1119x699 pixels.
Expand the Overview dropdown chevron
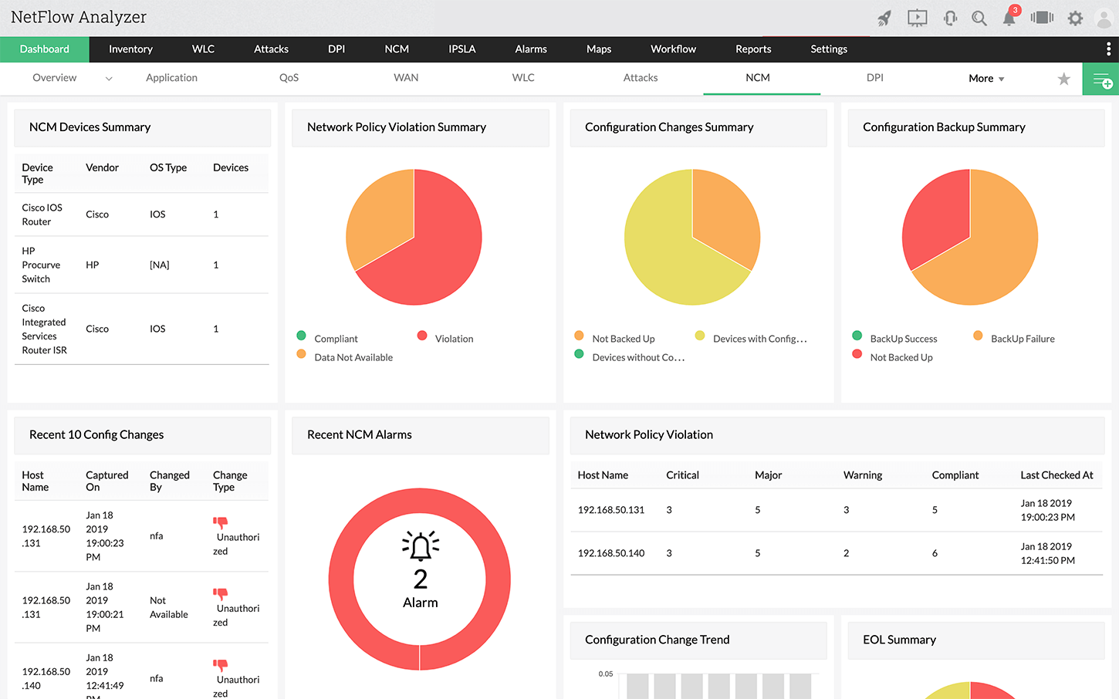click(109, 79)
